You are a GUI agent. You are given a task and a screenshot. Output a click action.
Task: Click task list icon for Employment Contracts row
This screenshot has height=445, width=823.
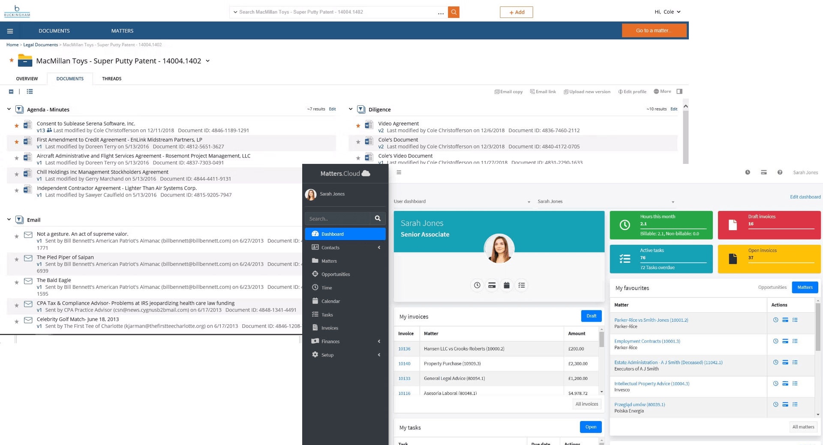795,341
